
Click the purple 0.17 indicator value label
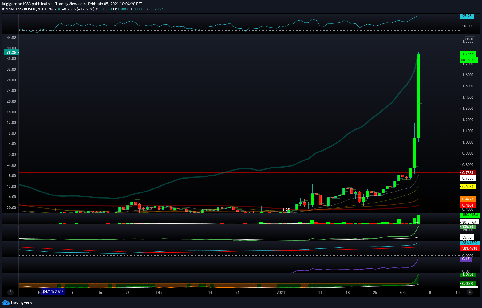pyautogui.click(x=466, y=259)
